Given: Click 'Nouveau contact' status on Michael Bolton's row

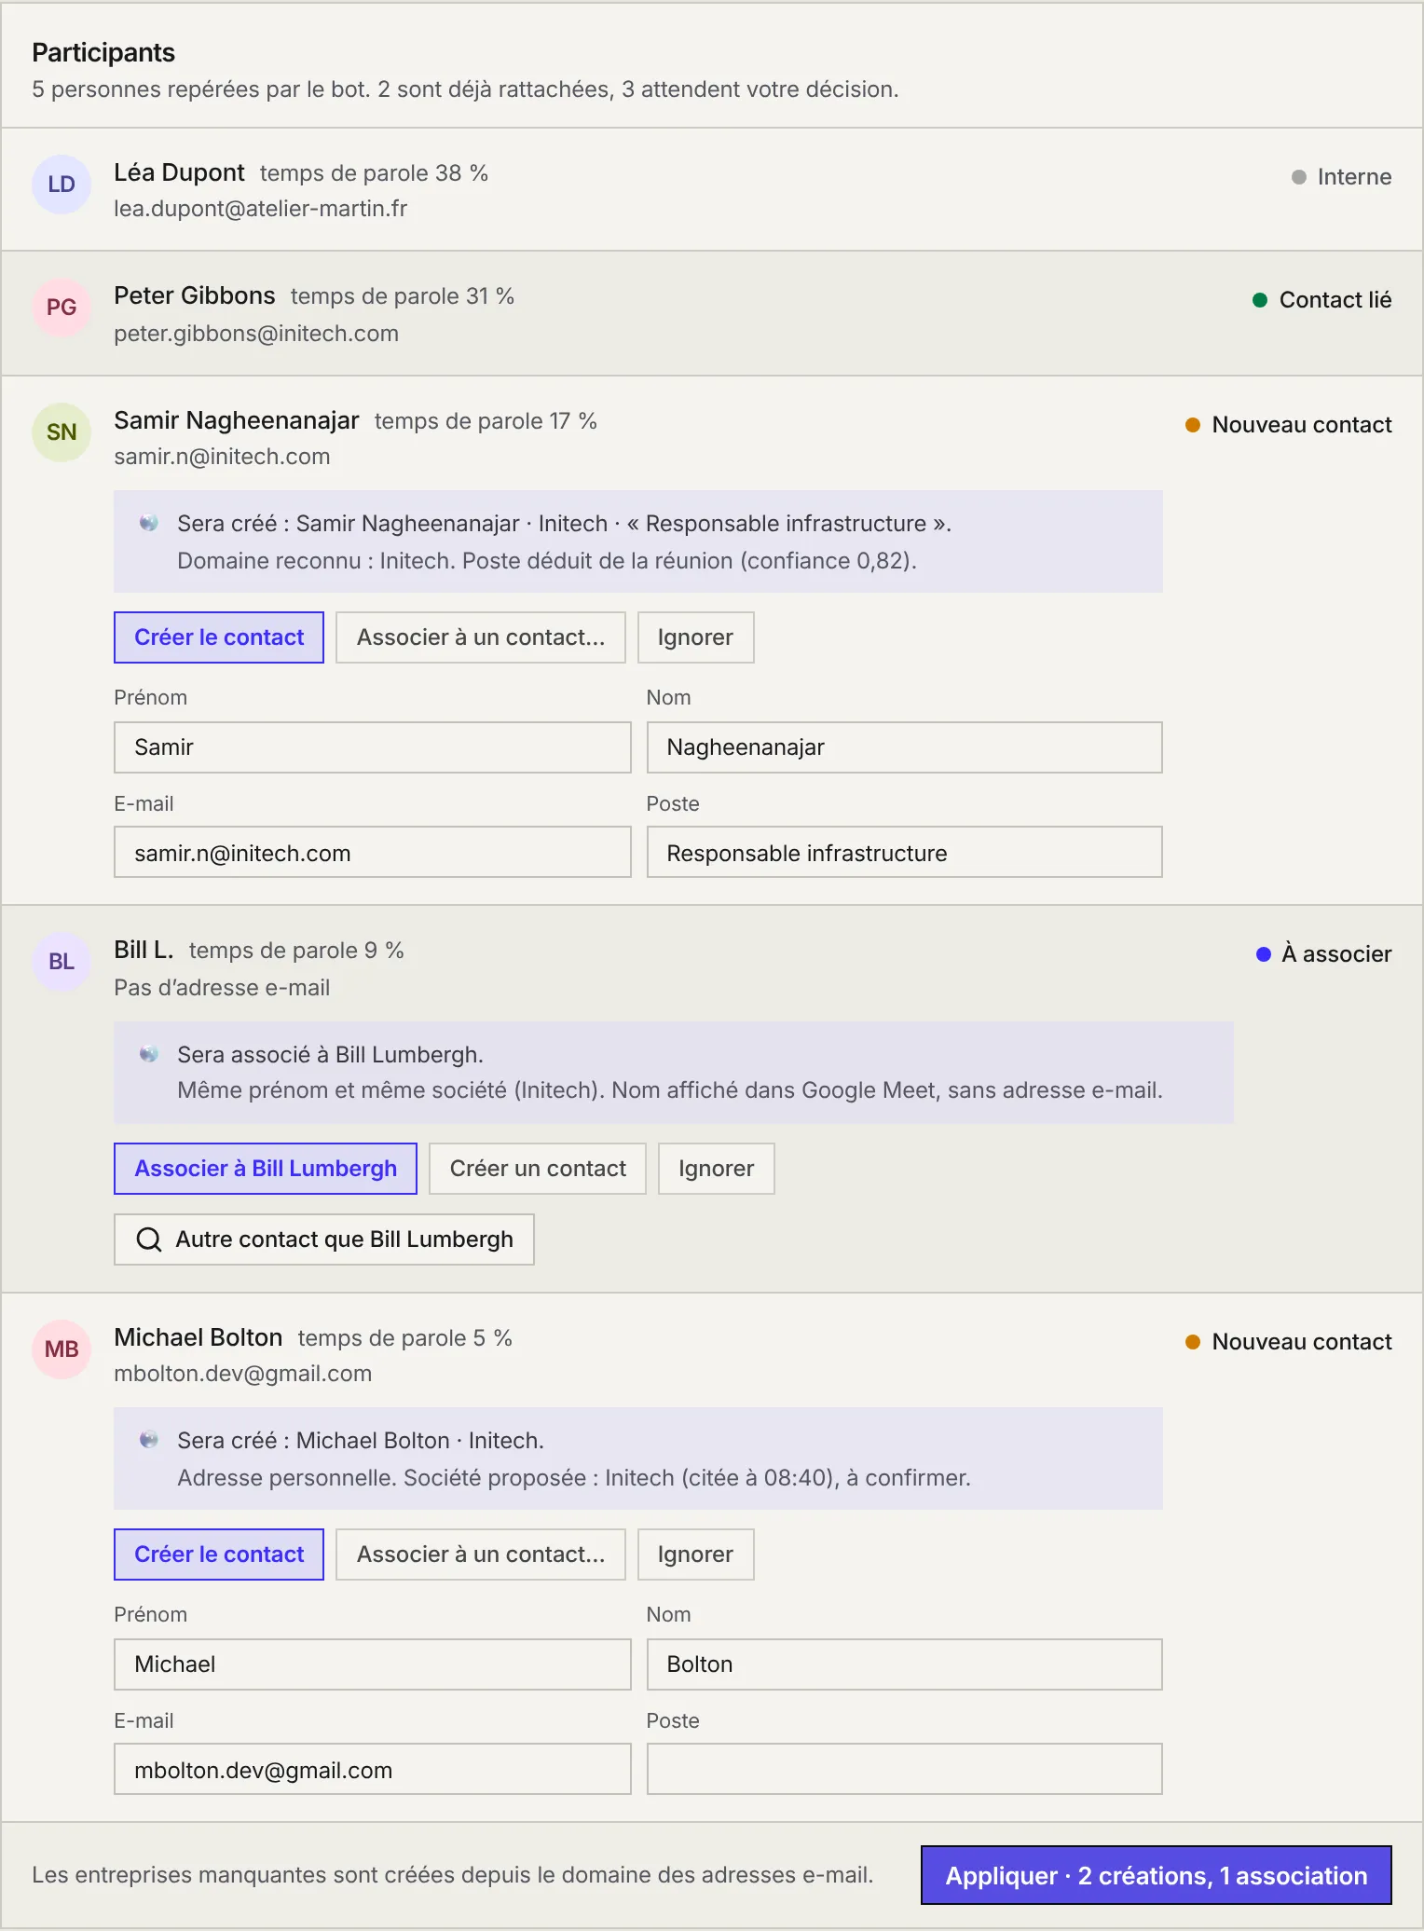Looking at the screenshot, I should (1289, 1342).
